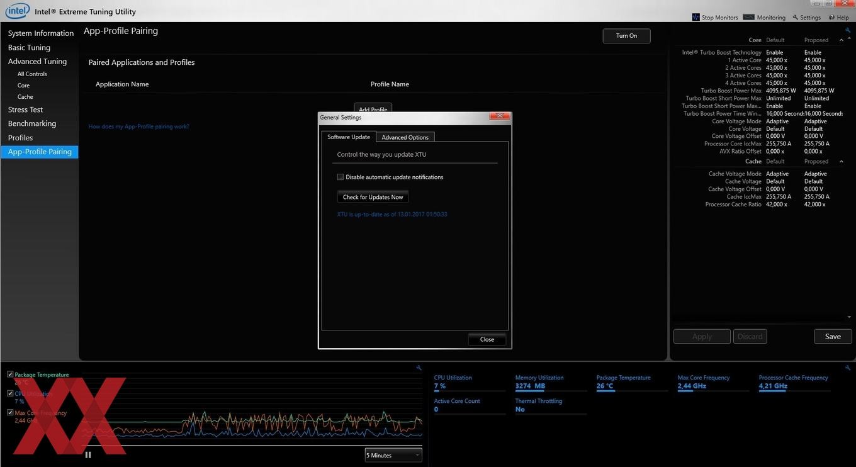This screenshot has width=856, height=467.
Task: Pause the monitoring graph
Action: click(x=88, y=454)
